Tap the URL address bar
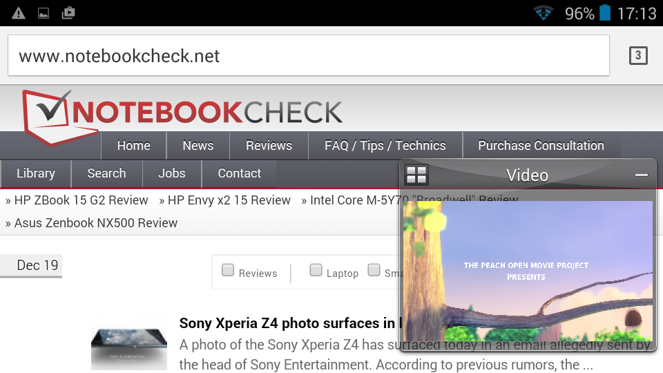This screenshot has width=663, height=373. (x=309, y=55)
